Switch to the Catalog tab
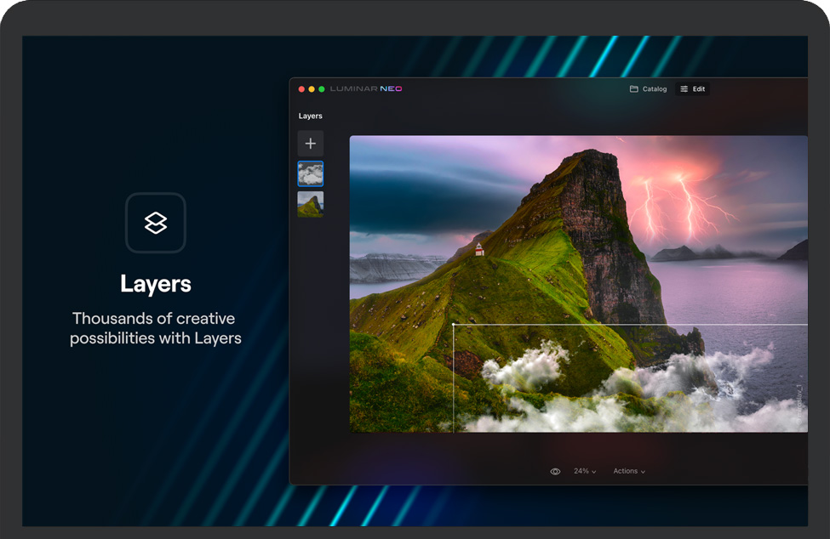This screenshot has width=830, height=539. click(x=648, y=88)
